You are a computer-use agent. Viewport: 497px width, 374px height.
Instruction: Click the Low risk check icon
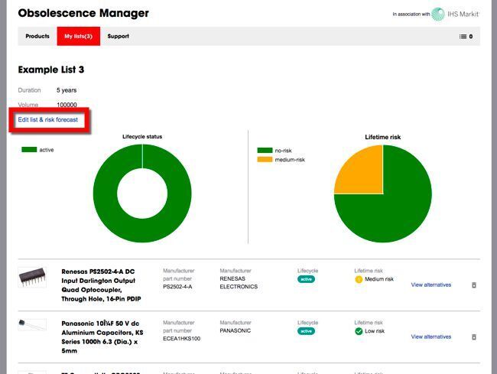[359, 331]
